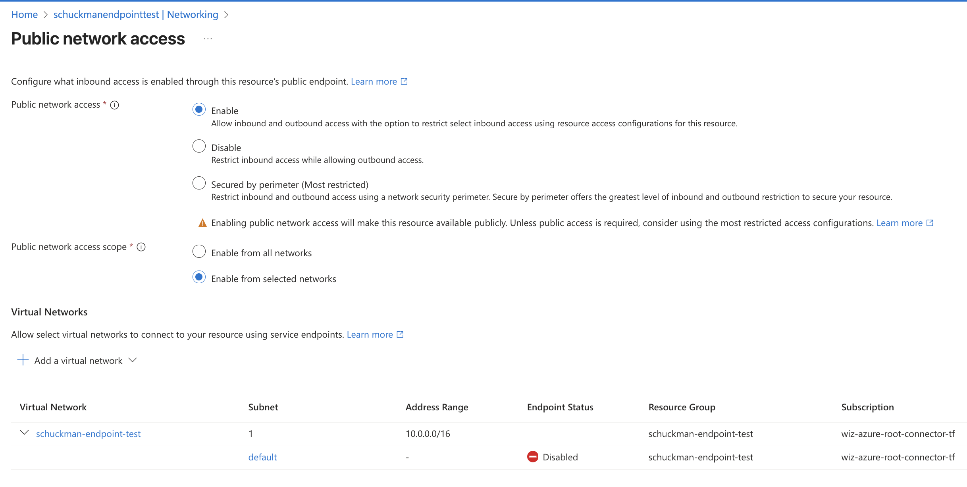Image resolution: width=967 pixels, height=487 pixels.
Task: Click the external link icon after warning's Learn more
Action: click(x=929, y=223)
